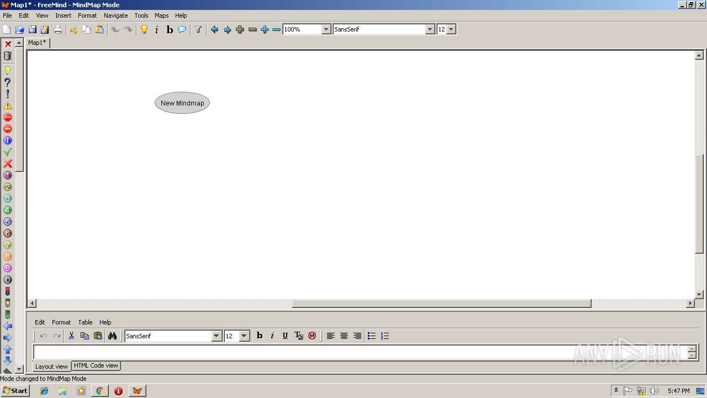Viewport: 707px width, 398px height.
Task: Select the Map1* tab
Action: point(38,43)
